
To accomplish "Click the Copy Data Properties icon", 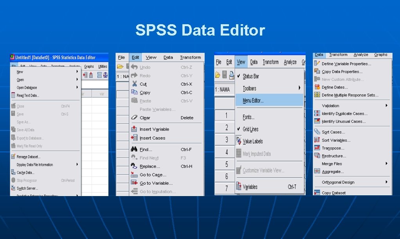I will click(317, 71).
